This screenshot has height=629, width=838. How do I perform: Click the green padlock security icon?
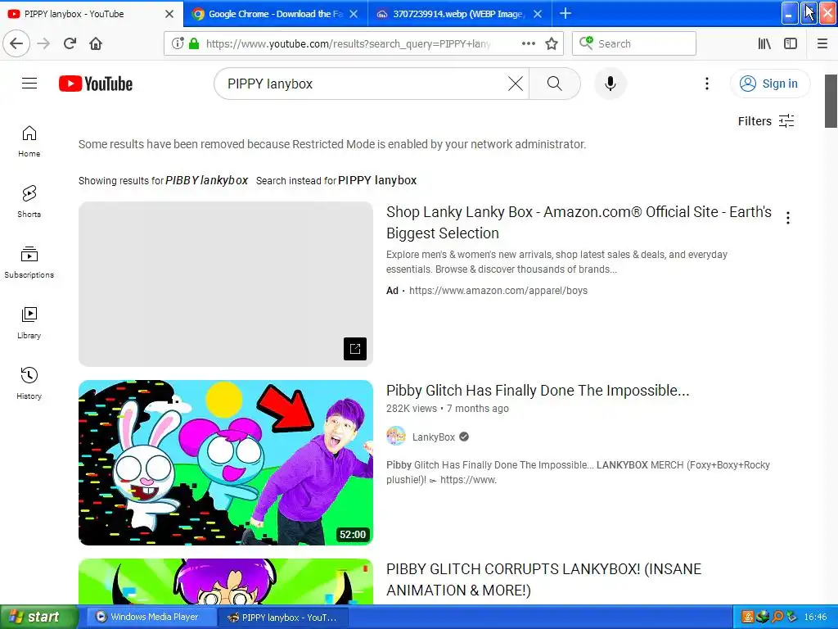(x=194, y=43)
